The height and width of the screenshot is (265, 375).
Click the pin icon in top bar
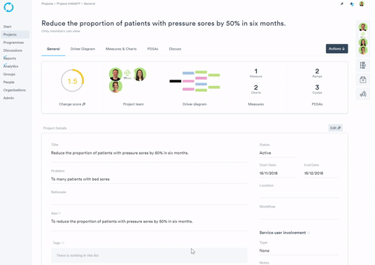point(342,3)
